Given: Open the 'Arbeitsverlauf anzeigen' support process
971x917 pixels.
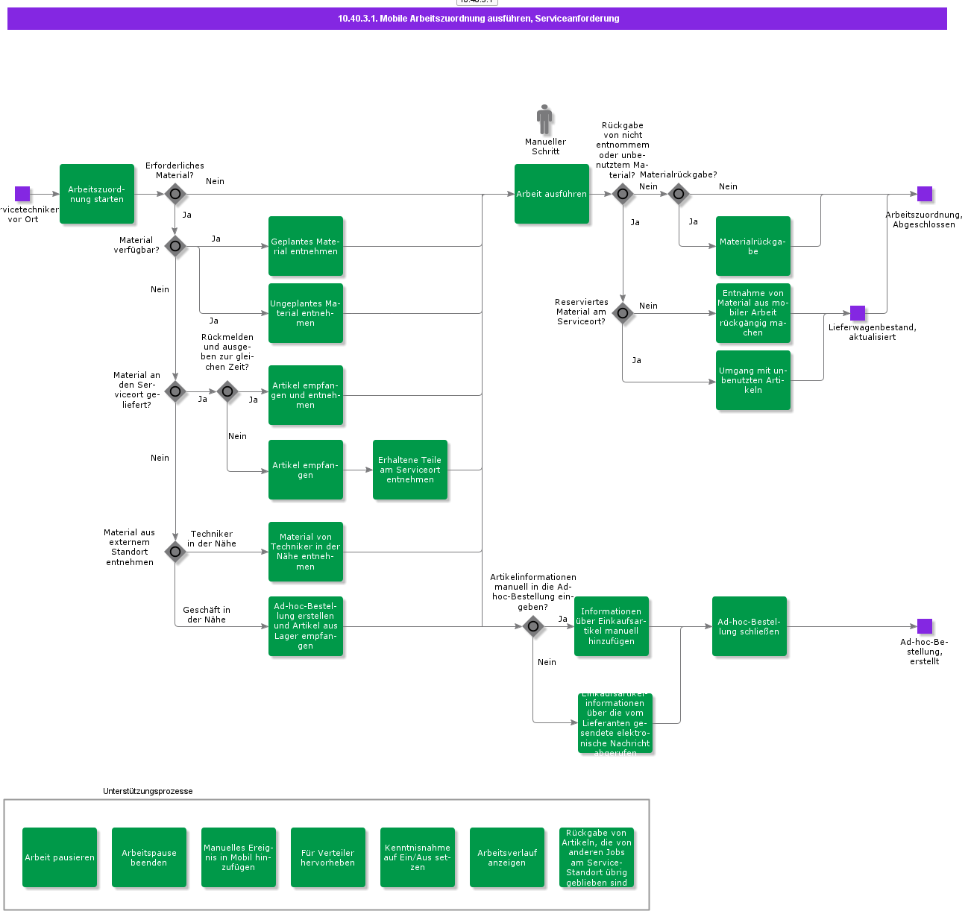Looking at the screenshot, I should coord(507,857).
